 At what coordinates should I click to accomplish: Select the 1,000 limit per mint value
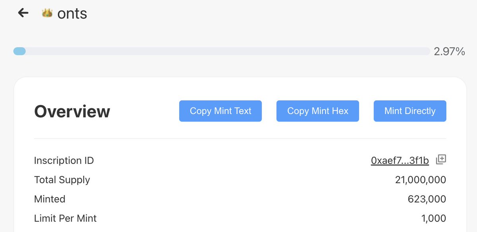(x=434, y=218)
